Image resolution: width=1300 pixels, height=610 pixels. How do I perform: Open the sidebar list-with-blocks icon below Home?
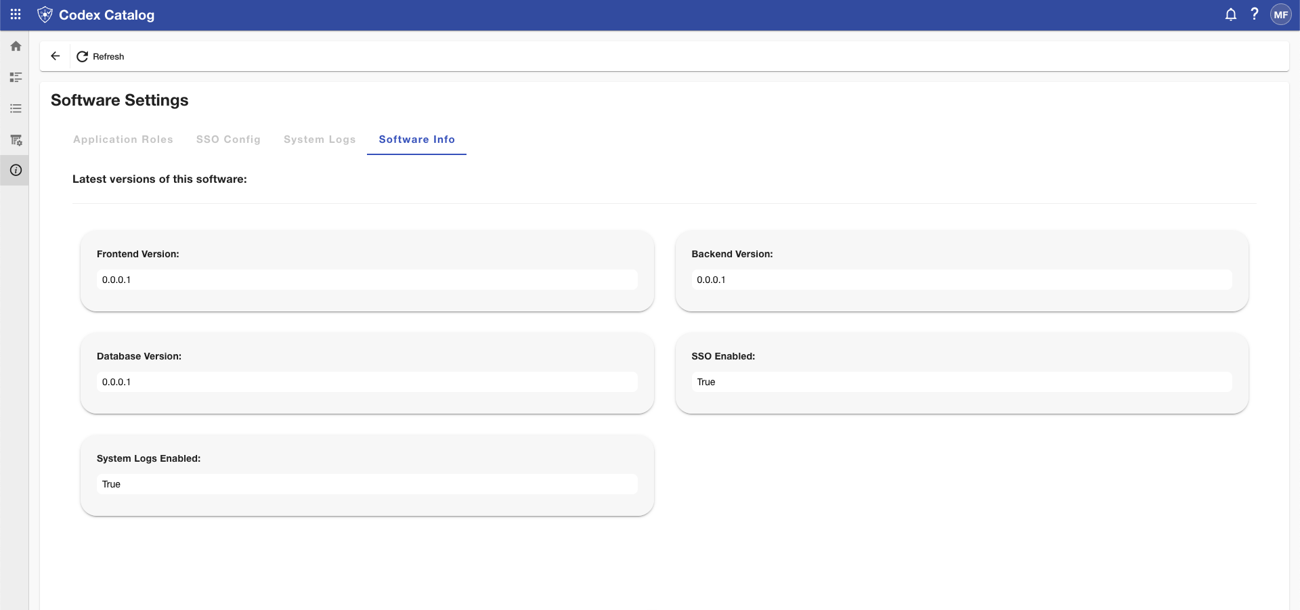click(x=16, y=77)
